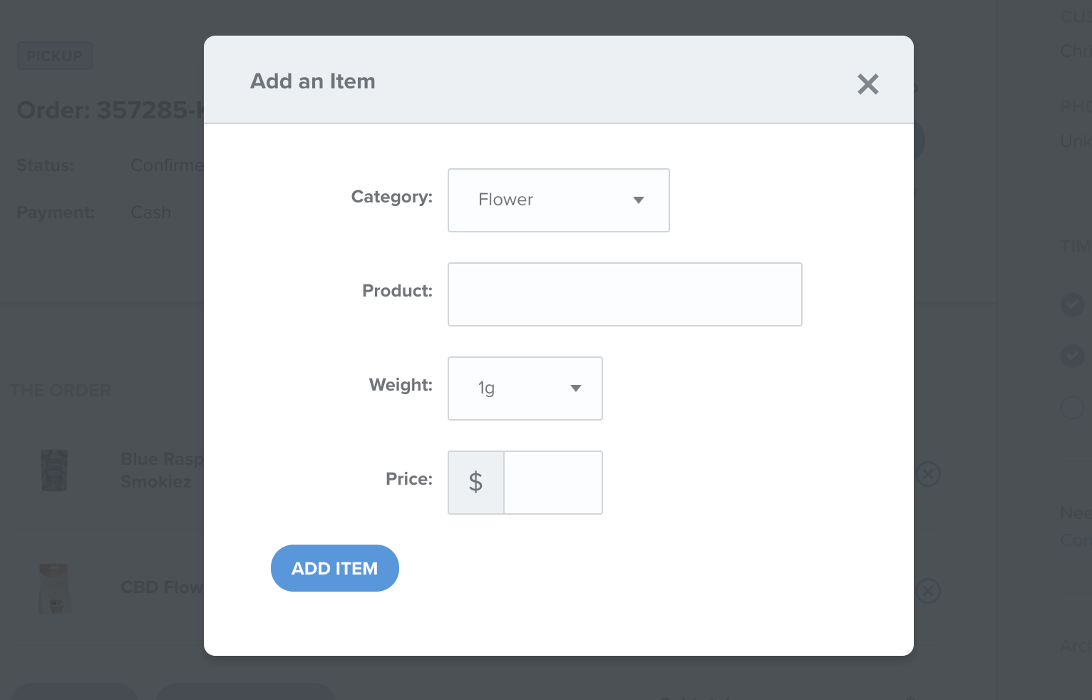Click the dollar sign price prefix

coord(475,483)
